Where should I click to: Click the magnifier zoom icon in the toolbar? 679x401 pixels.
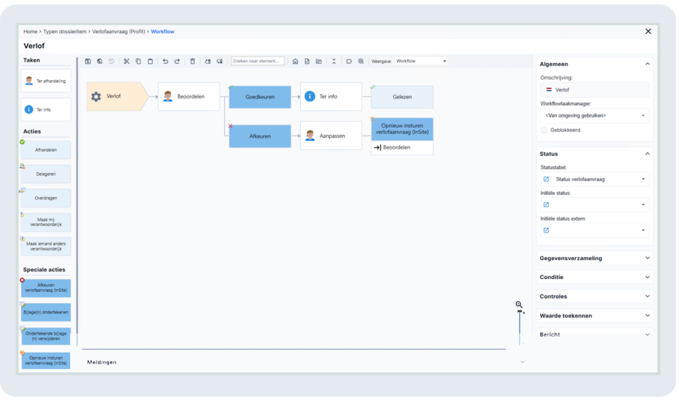[361, 61]
